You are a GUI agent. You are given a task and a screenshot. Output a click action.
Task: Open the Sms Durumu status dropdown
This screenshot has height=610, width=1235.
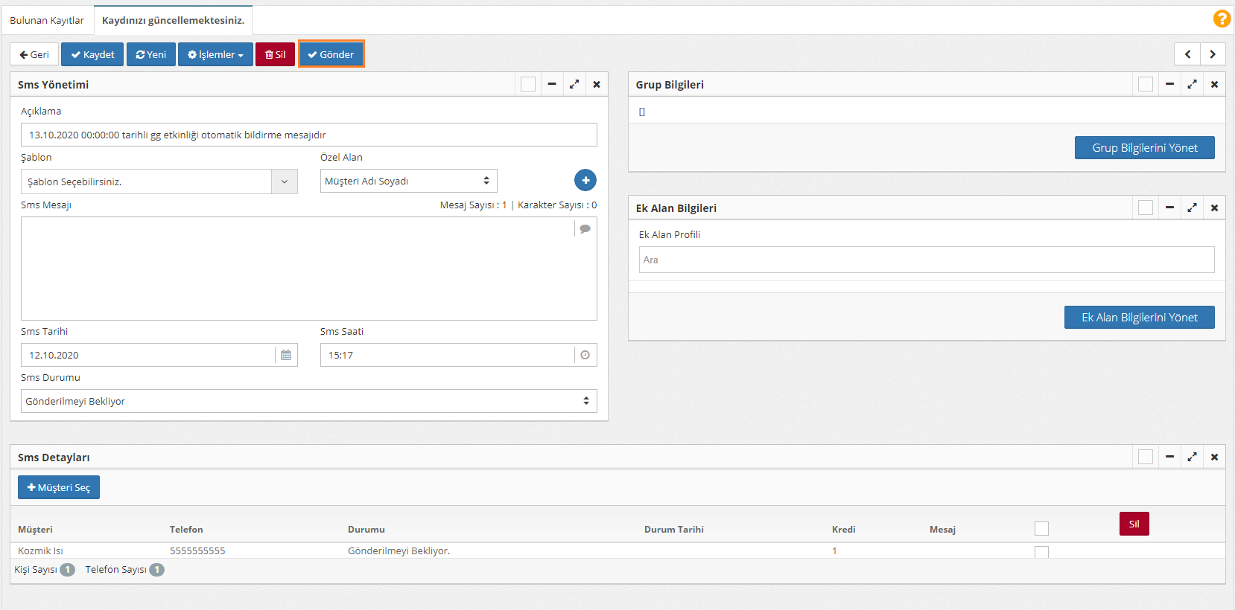[308, 401]
